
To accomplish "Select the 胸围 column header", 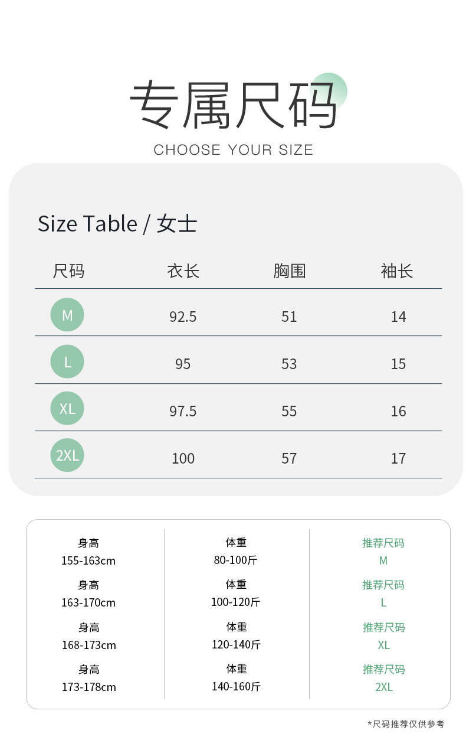I will (x=289, y=271).
